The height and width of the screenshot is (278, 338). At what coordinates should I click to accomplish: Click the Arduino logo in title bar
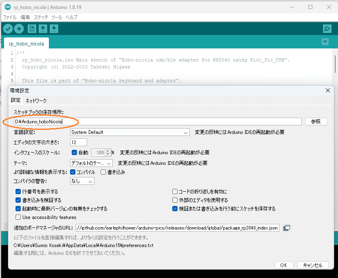(8, 7)
